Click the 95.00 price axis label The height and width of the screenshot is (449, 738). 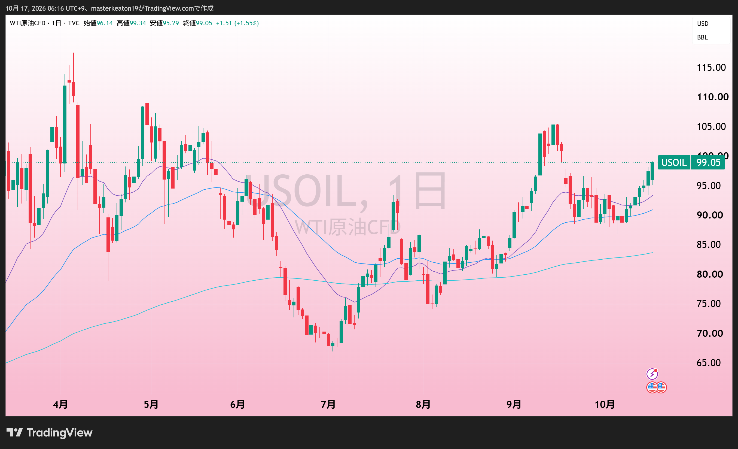point(709,186)
